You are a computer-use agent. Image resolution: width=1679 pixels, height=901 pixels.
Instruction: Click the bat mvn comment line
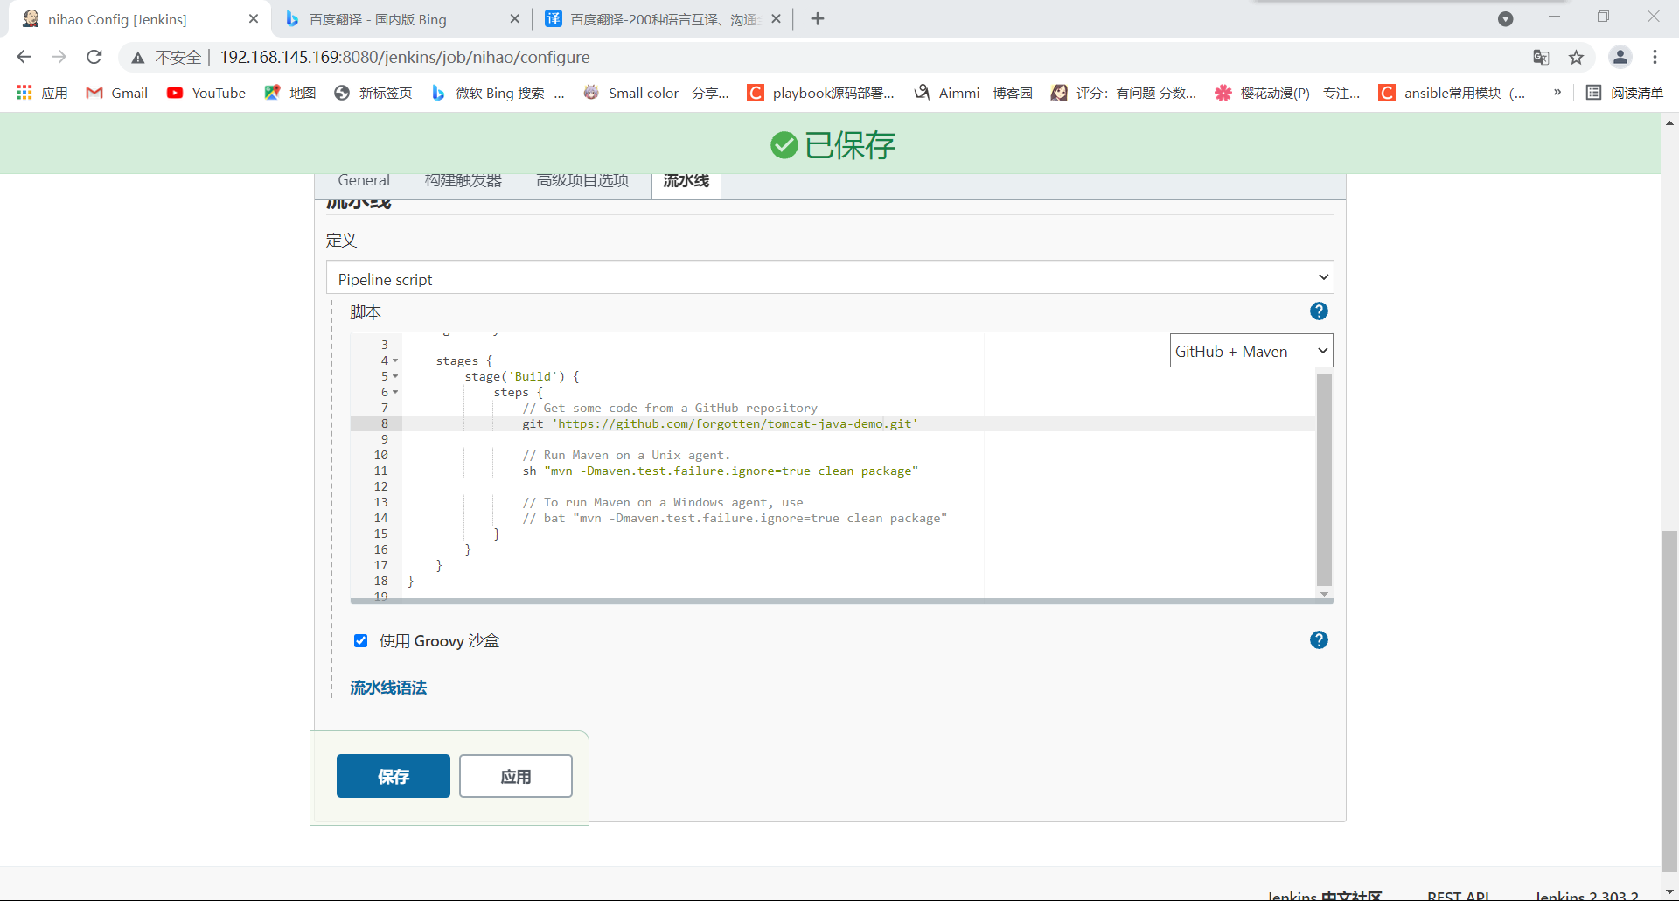(x=735, y=518)
